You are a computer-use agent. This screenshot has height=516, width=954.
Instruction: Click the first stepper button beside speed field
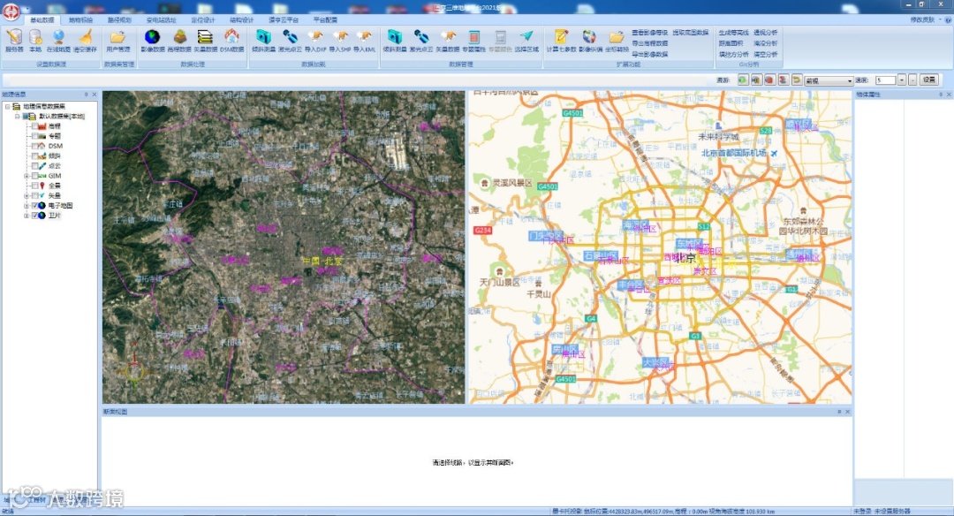pyautogui.click(x=902, y=80)
